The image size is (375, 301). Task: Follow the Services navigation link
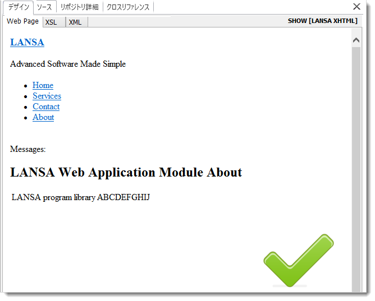pyautogui.click(x=47, y=96)
